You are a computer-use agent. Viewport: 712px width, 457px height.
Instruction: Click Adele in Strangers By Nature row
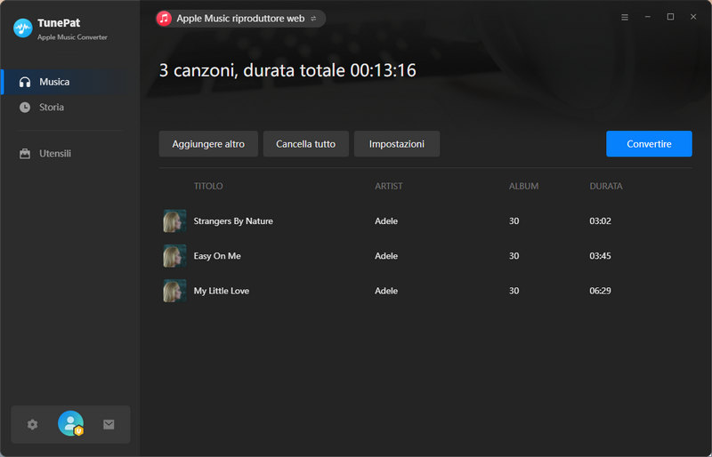click(386, 221)
